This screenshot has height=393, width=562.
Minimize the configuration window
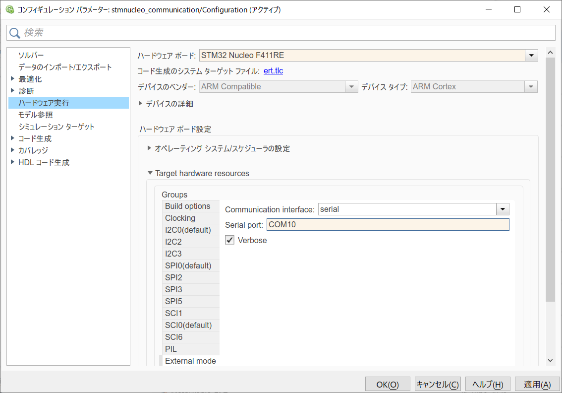pos(489,10)
